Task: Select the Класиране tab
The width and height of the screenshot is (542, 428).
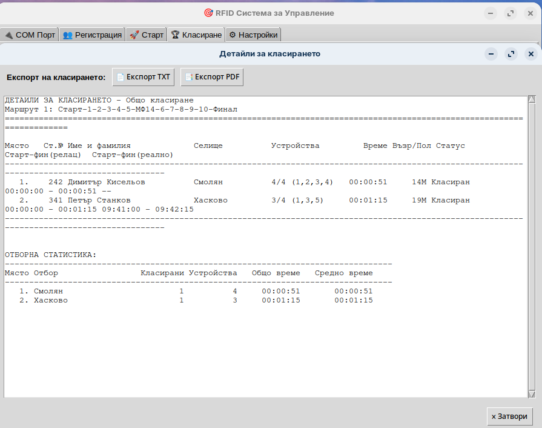Action: pyautogui.click(x=196, y=35)
